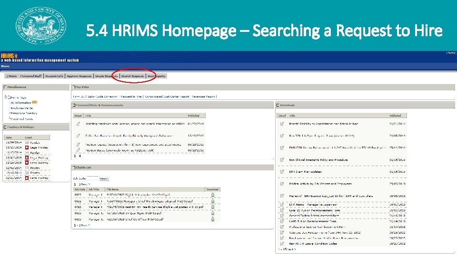
Task: Open the Request to Hire top pick
Action: (x=131, y=97)
